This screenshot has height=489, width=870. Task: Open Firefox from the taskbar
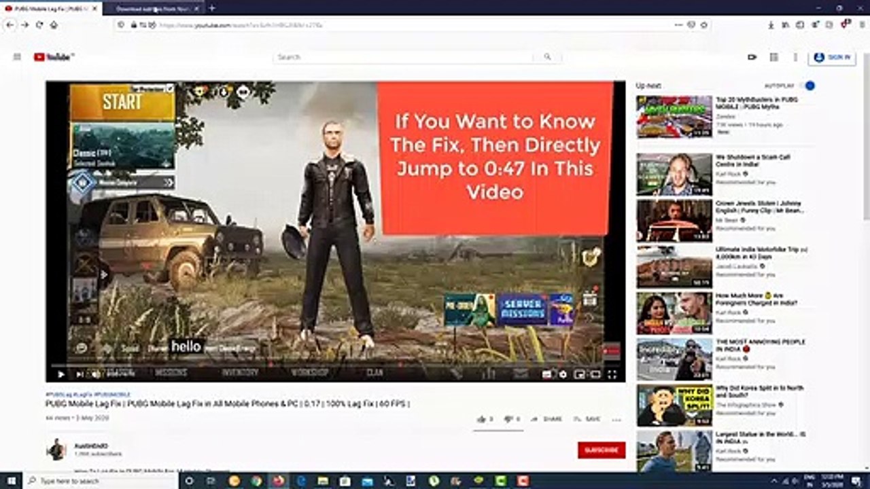(x=278, y=481)
